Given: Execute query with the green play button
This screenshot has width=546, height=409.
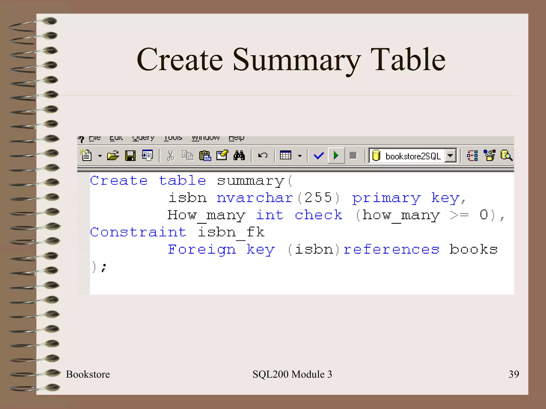Looking at the screenshot, I should [336, 156].
